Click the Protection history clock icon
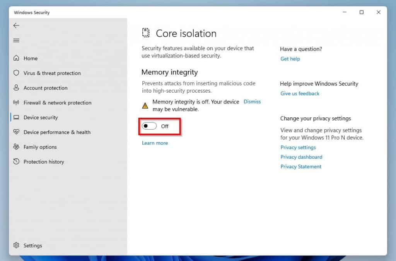 pyautogui.click(x=16, y=161)
